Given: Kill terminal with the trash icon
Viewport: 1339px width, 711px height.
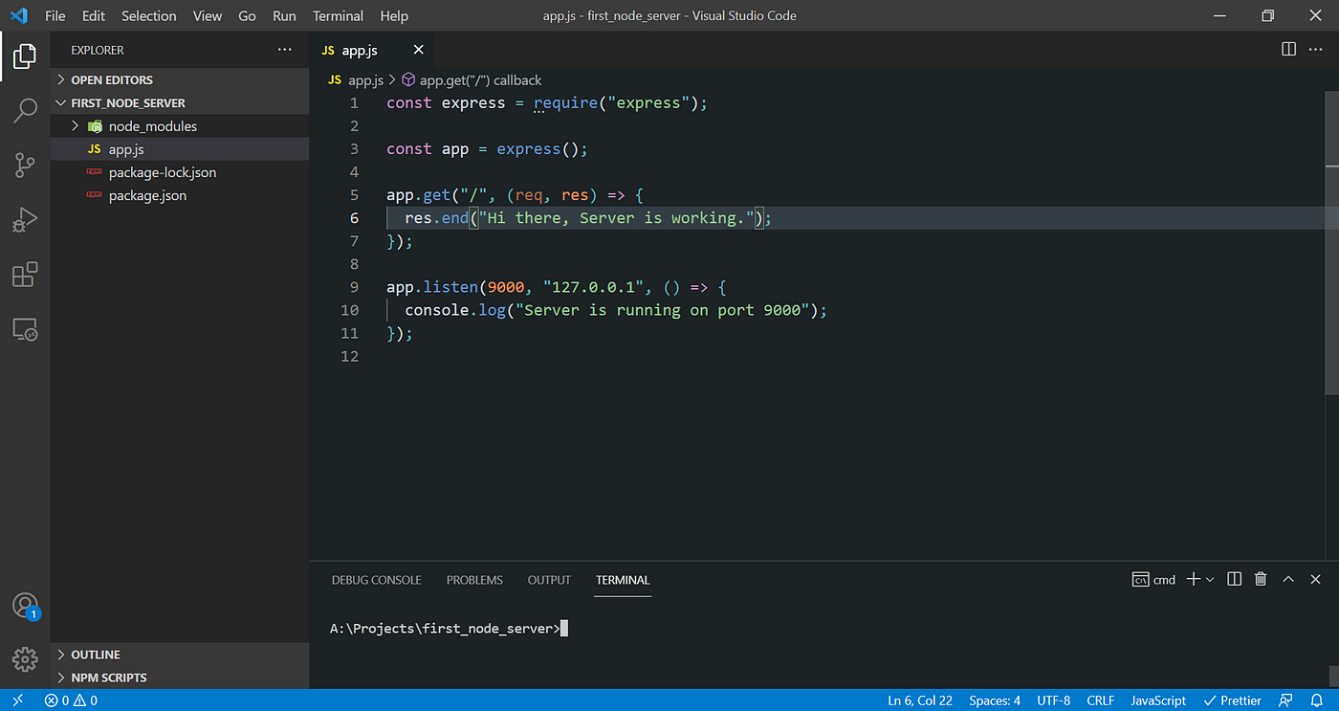Looking at the screenshot, I should point(1261,579).
